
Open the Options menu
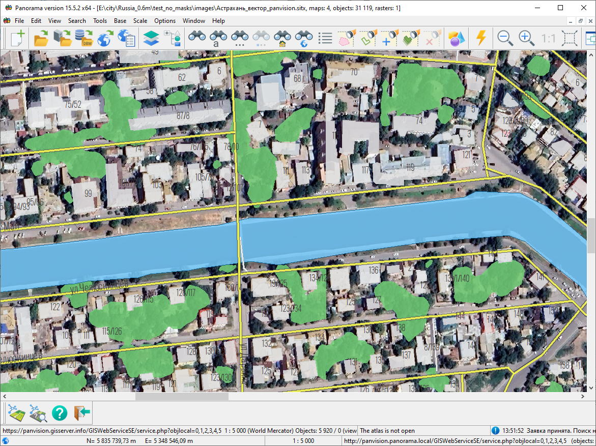click(x=165, y=21)
